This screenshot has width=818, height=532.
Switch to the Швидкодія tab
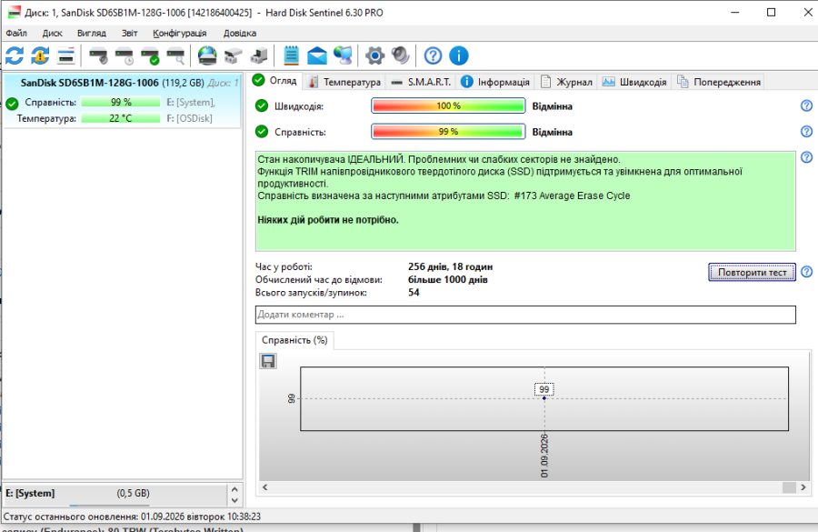click(635, 82)
